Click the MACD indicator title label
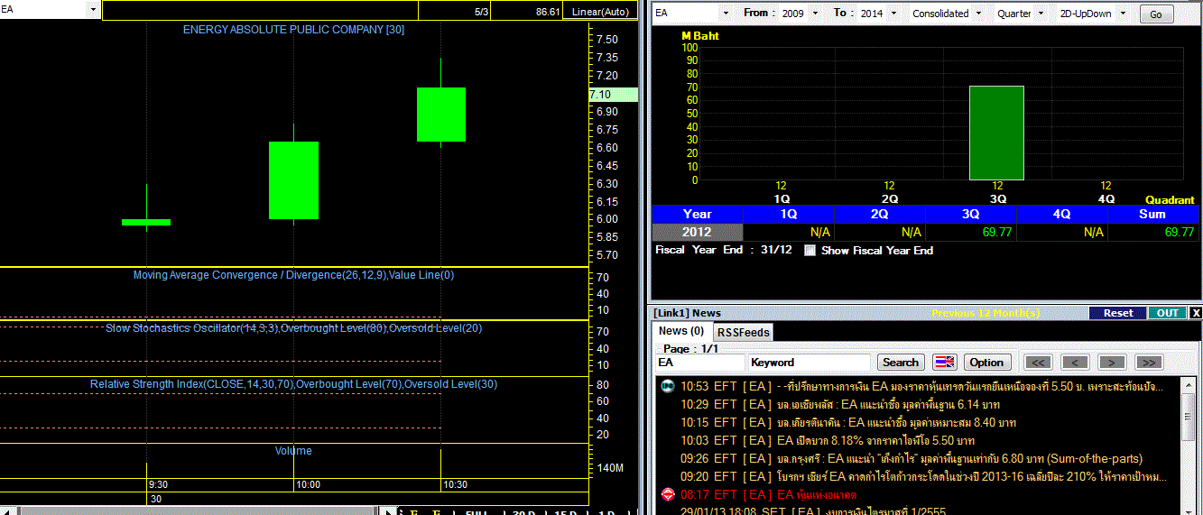Image resolution: width=1203 pixels, height=515 pixels. click(293, 275)
